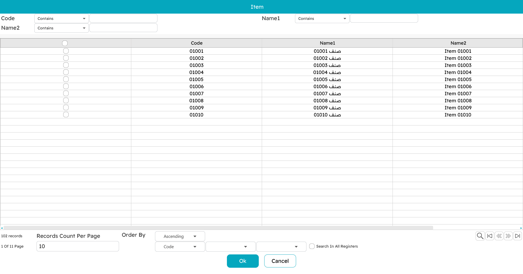Viewport: 523px width, 274px height.
Task: Open the Order By Code dropdown
Action: click(x=180, y=247)
